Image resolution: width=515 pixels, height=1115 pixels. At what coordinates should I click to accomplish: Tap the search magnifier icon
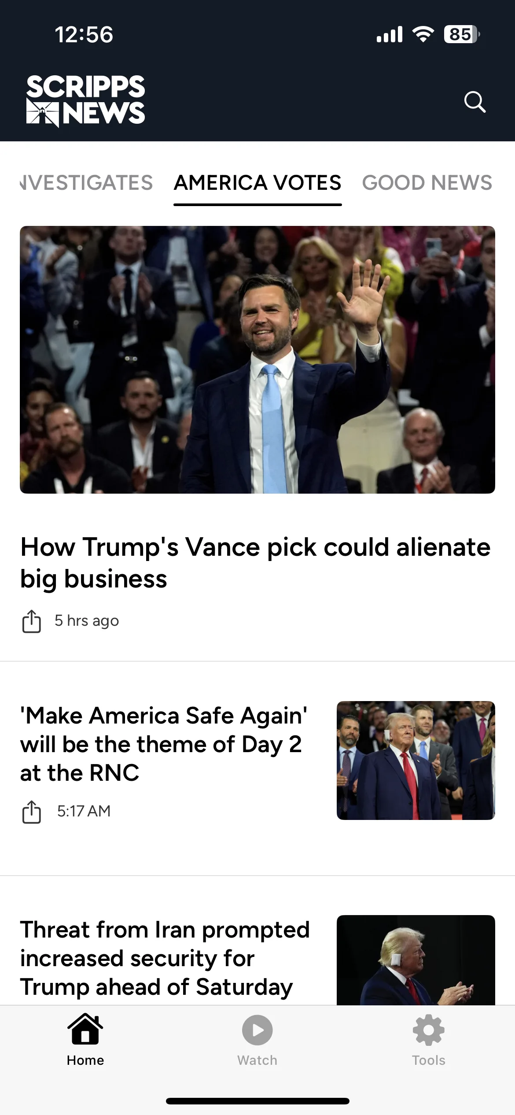click(x=475, y=102)
